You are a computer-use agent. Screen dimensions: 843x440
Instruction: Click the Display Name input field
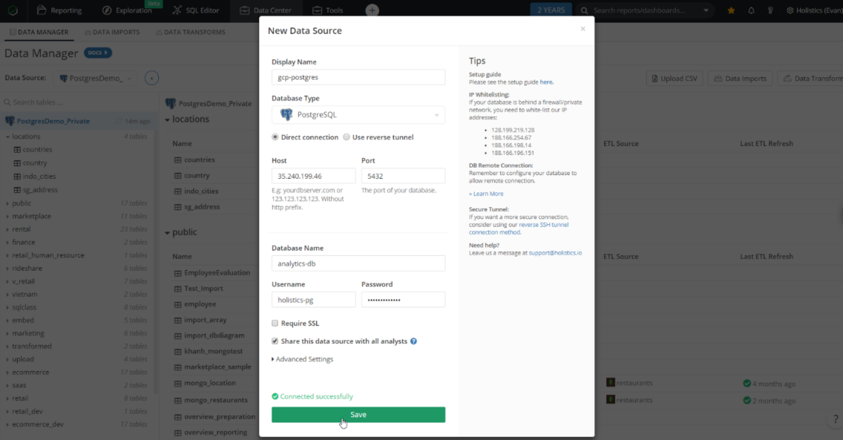click(x=358, y=77)
